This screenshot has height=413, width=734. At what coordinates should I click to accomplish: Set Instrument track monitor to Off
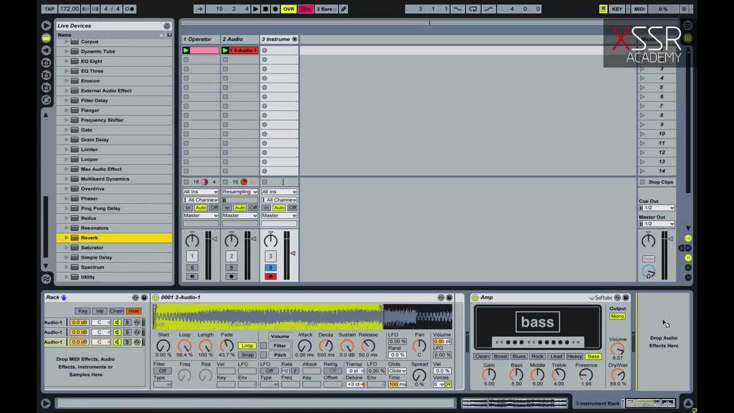[292, 208]
